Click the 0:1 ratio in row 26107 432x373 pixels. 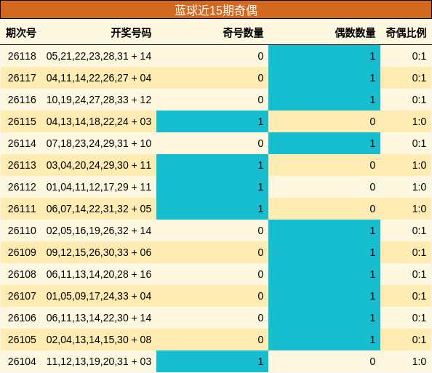point(419,296)
